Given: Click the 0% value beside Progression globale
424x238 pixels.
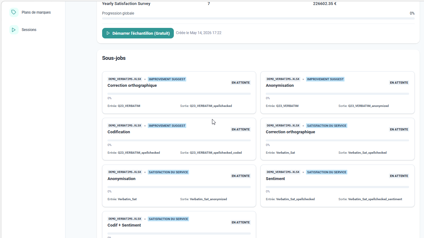Looking at the screenshot, I should [x=412, y=13].
